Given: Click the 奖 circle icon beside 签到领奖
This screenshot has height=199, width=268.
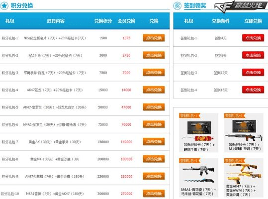Looking at the screenshot, I should (177, 6).
